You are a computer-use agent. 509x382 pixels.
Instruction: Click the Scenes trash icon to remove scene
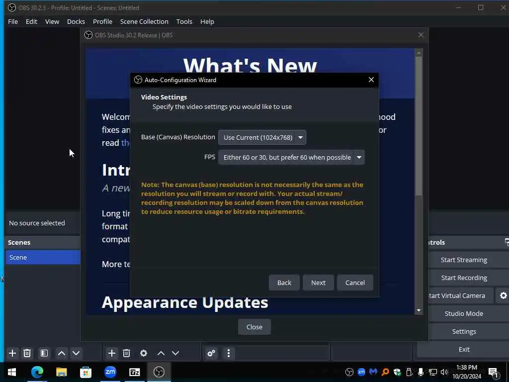pyautogui.click(x=27, y=353)
